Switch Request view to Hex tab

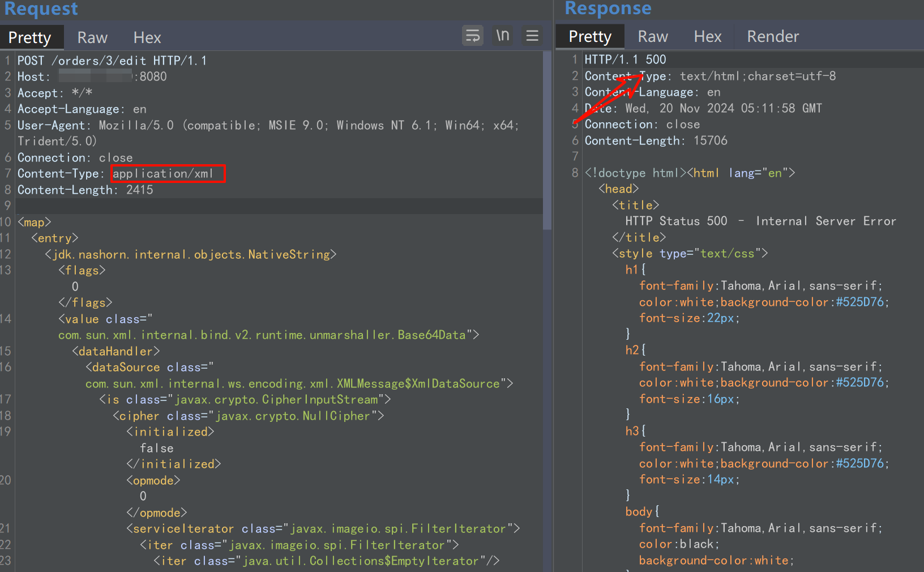point(147,37)
